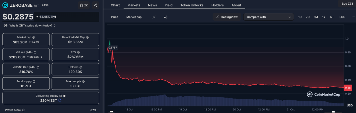Click Profile score info icon

pos(23,110)
